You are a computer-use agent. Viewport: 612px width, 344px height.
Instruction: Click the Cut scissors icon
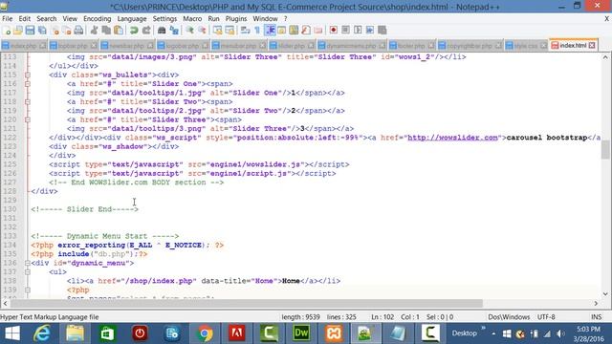coord(94,30)
